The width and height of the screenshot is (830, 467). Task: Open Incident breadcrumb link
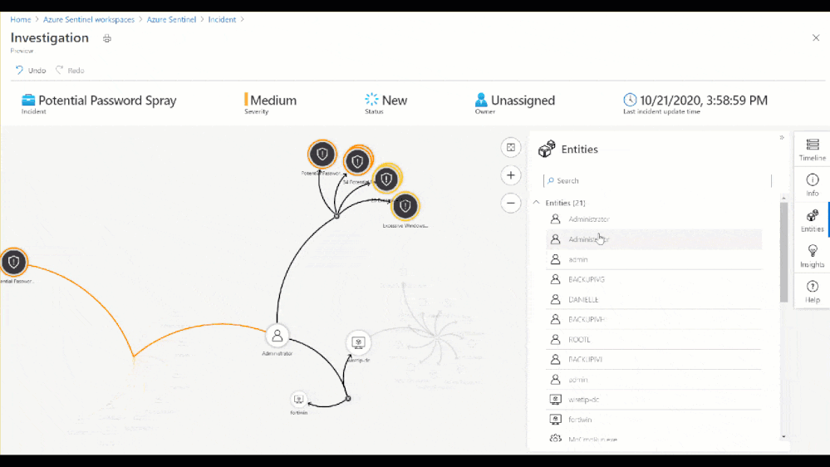tap(222, 20)
